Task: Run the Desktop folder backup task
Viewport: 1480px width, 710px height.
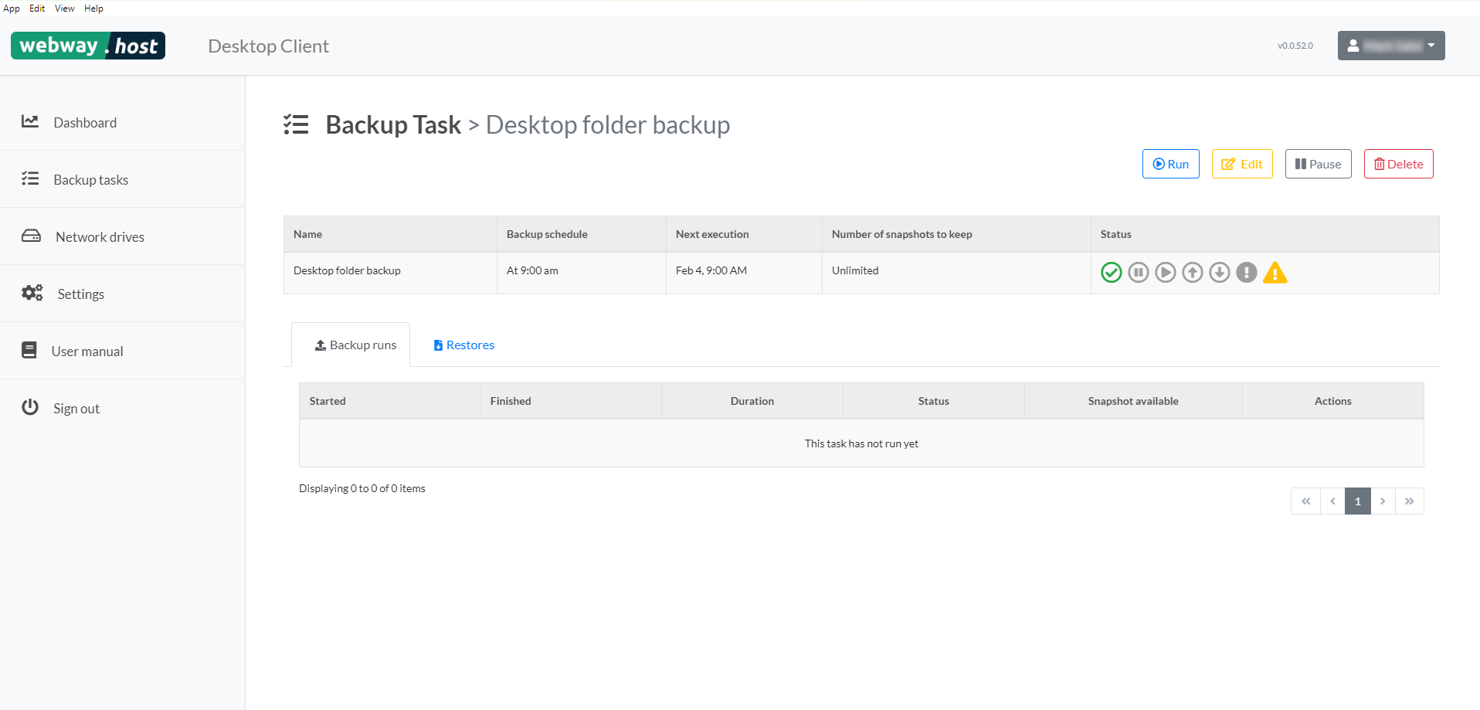Action: (x=1170, y=164)
